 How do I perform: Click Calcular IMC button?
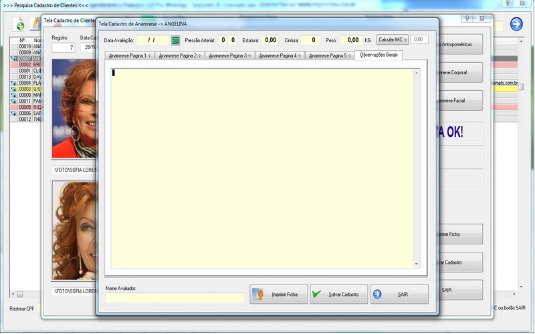pos(393,39)
